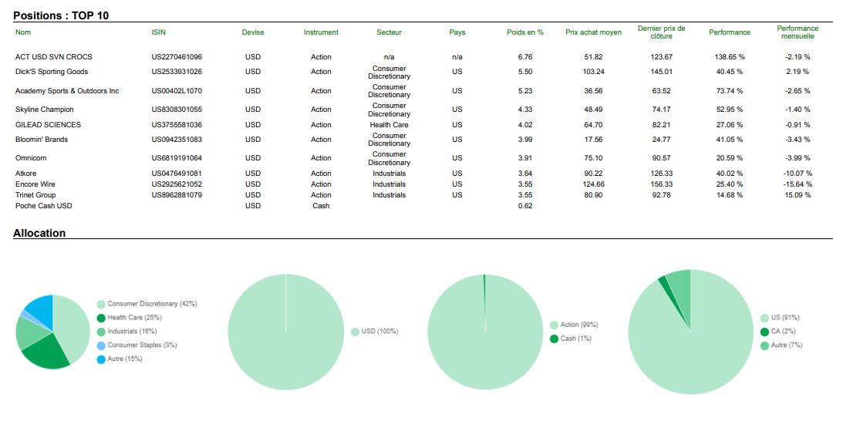Click the Health Care sector cell

(x=389, y=125)
